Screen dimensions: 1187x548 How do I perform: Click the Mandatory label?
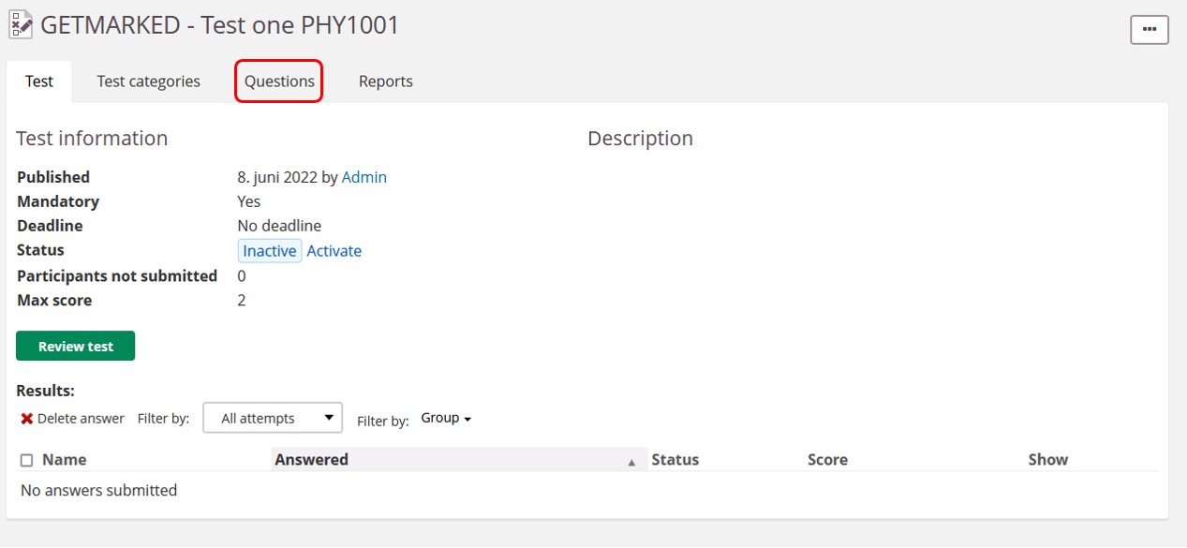click(x=58, y=201)
